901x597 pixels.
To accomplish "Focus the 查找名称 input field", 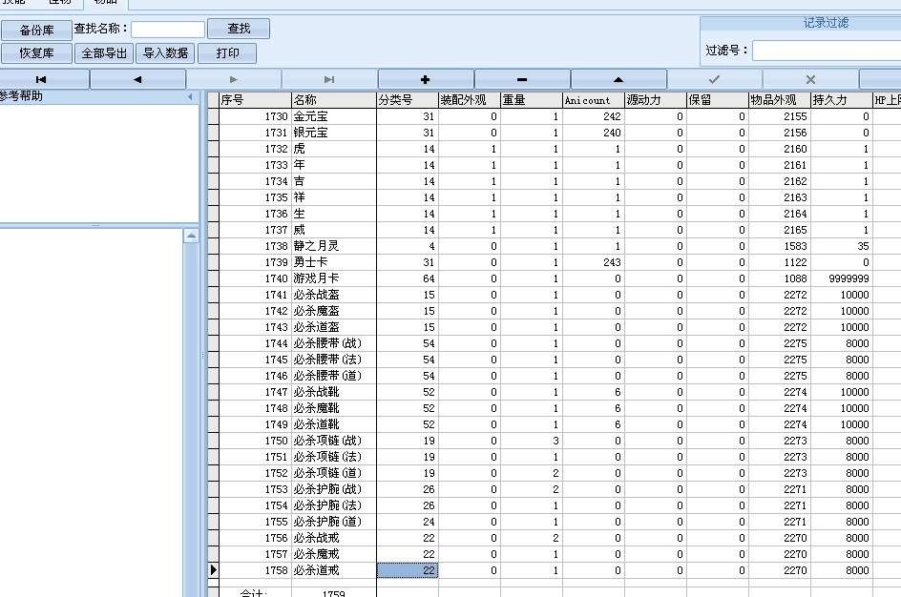I will [168, 30].
